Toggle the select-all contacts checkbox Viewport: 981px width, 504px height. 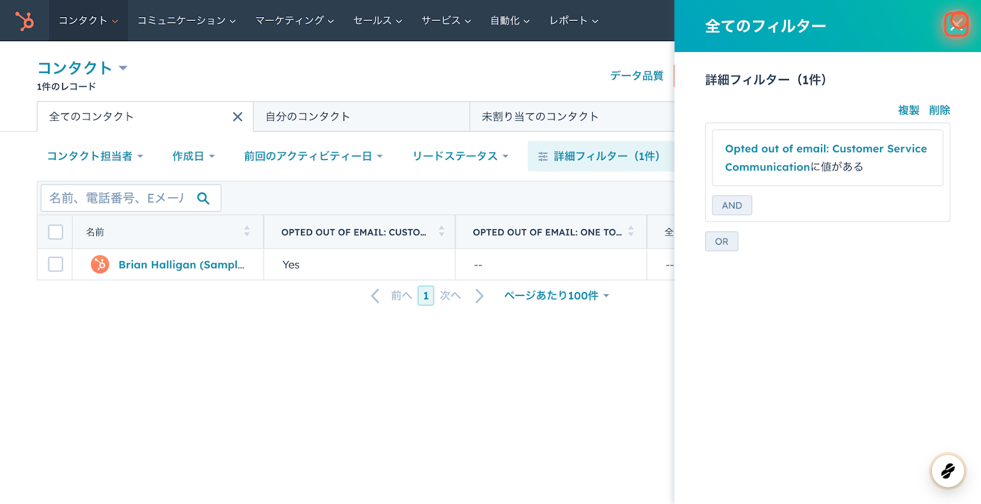coord(55,232)
